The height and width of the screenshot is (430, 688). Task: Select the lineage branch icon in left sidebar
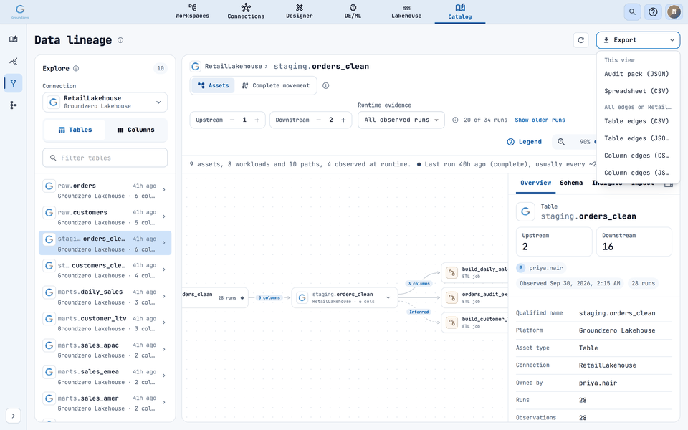[x=13, y=83]
